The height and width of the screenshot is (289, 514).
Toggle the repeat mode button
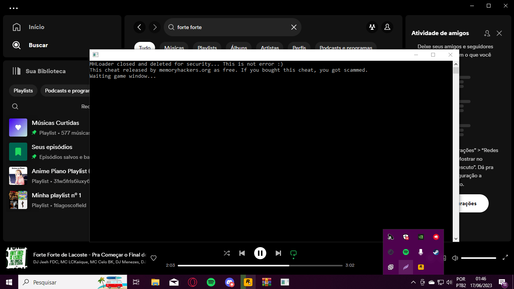click(293, 253)
